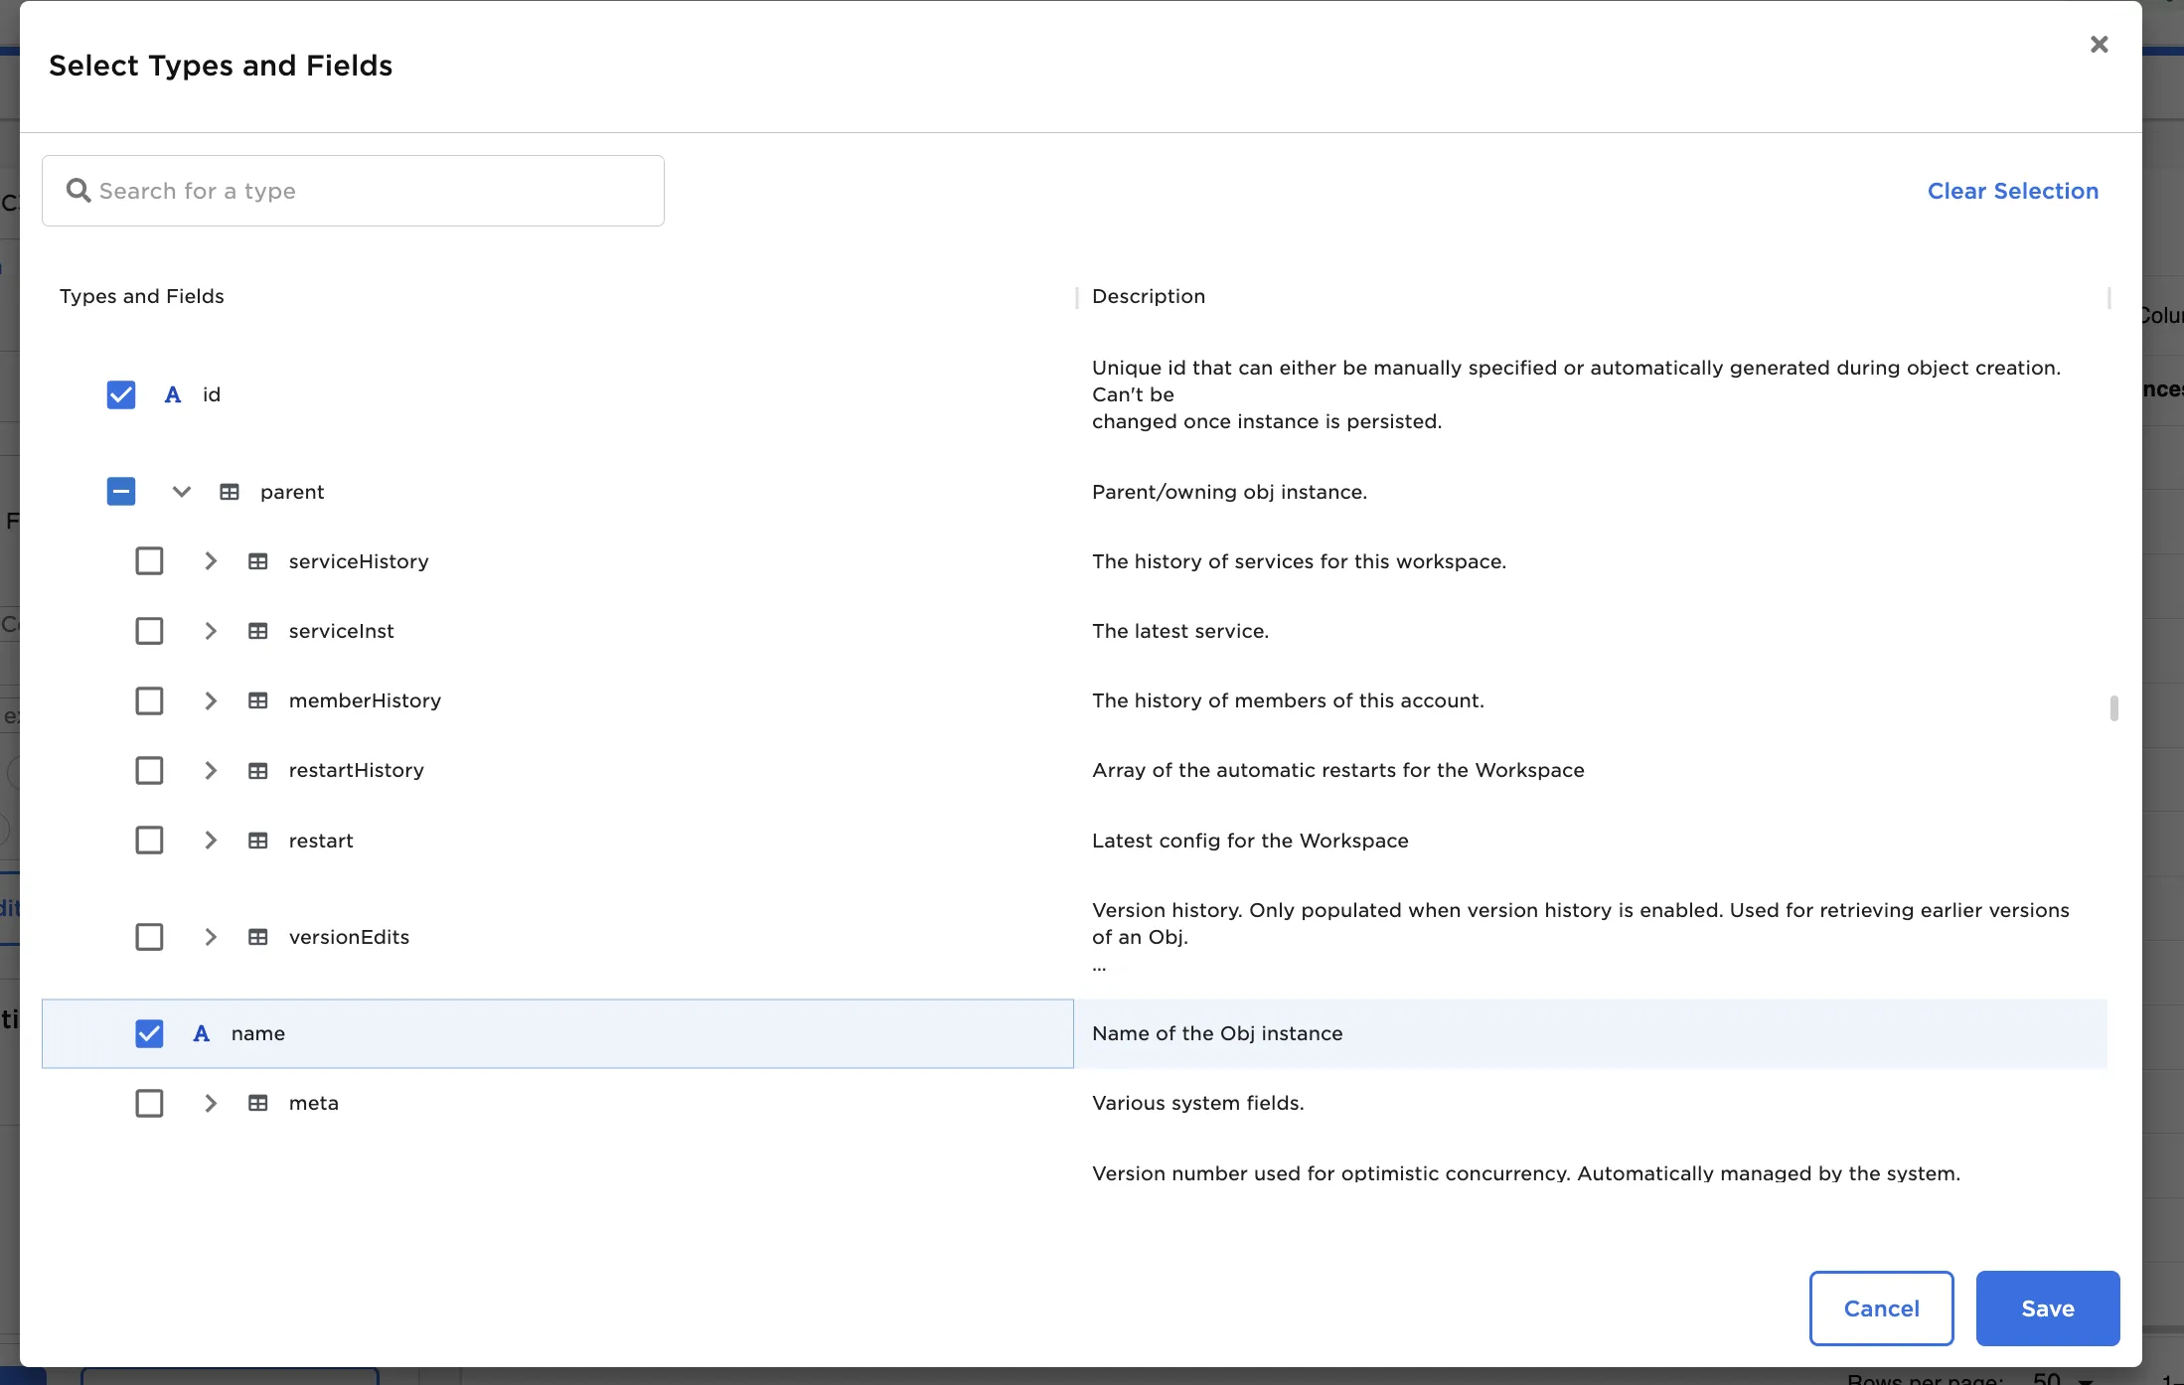Collapse the parent tree node
Image resolution: width=2184 pixels, height=1385 pixels.
pos(181,492)
